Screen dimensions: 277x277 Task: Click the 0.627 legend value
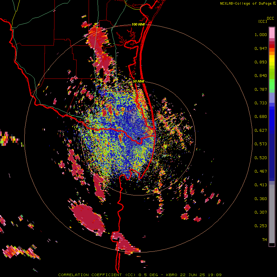coord(261,130)
